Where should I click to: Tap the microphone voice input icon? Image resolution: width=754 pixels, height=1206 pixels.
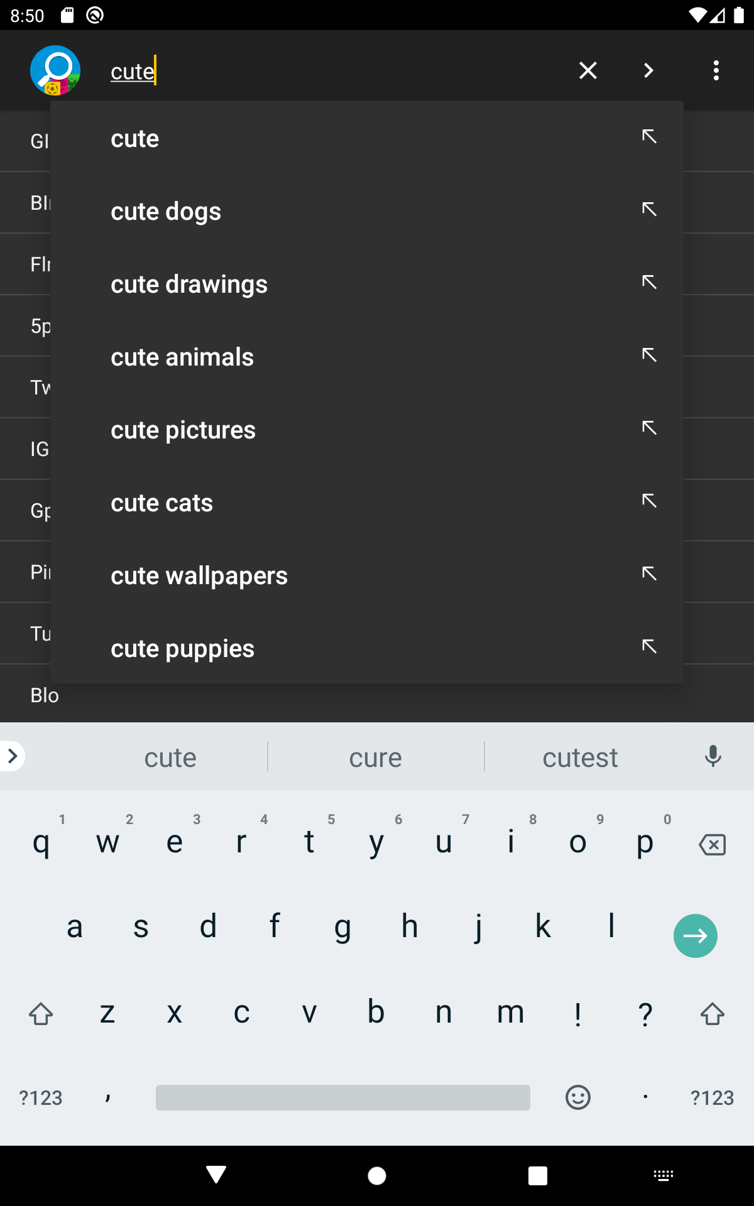[x=713, y=757]
